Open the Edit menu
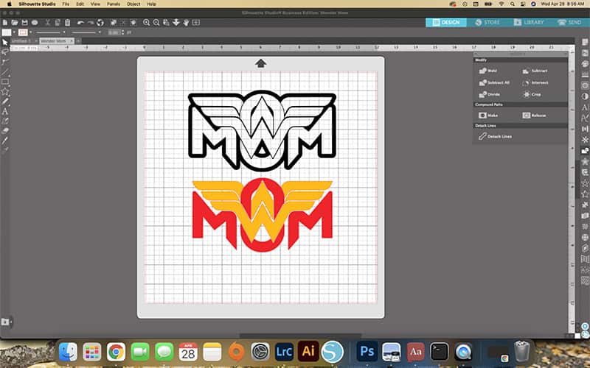This screenshot has height=368, width=590. tap(80, 4)
